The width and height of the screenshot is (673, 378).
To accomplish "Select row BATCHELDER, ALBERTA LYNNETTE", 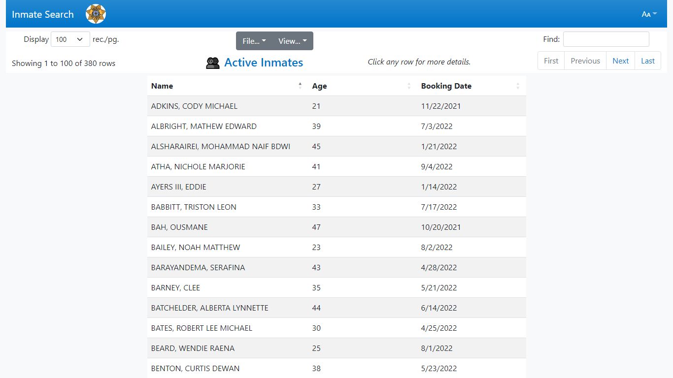I will (336, 308).
